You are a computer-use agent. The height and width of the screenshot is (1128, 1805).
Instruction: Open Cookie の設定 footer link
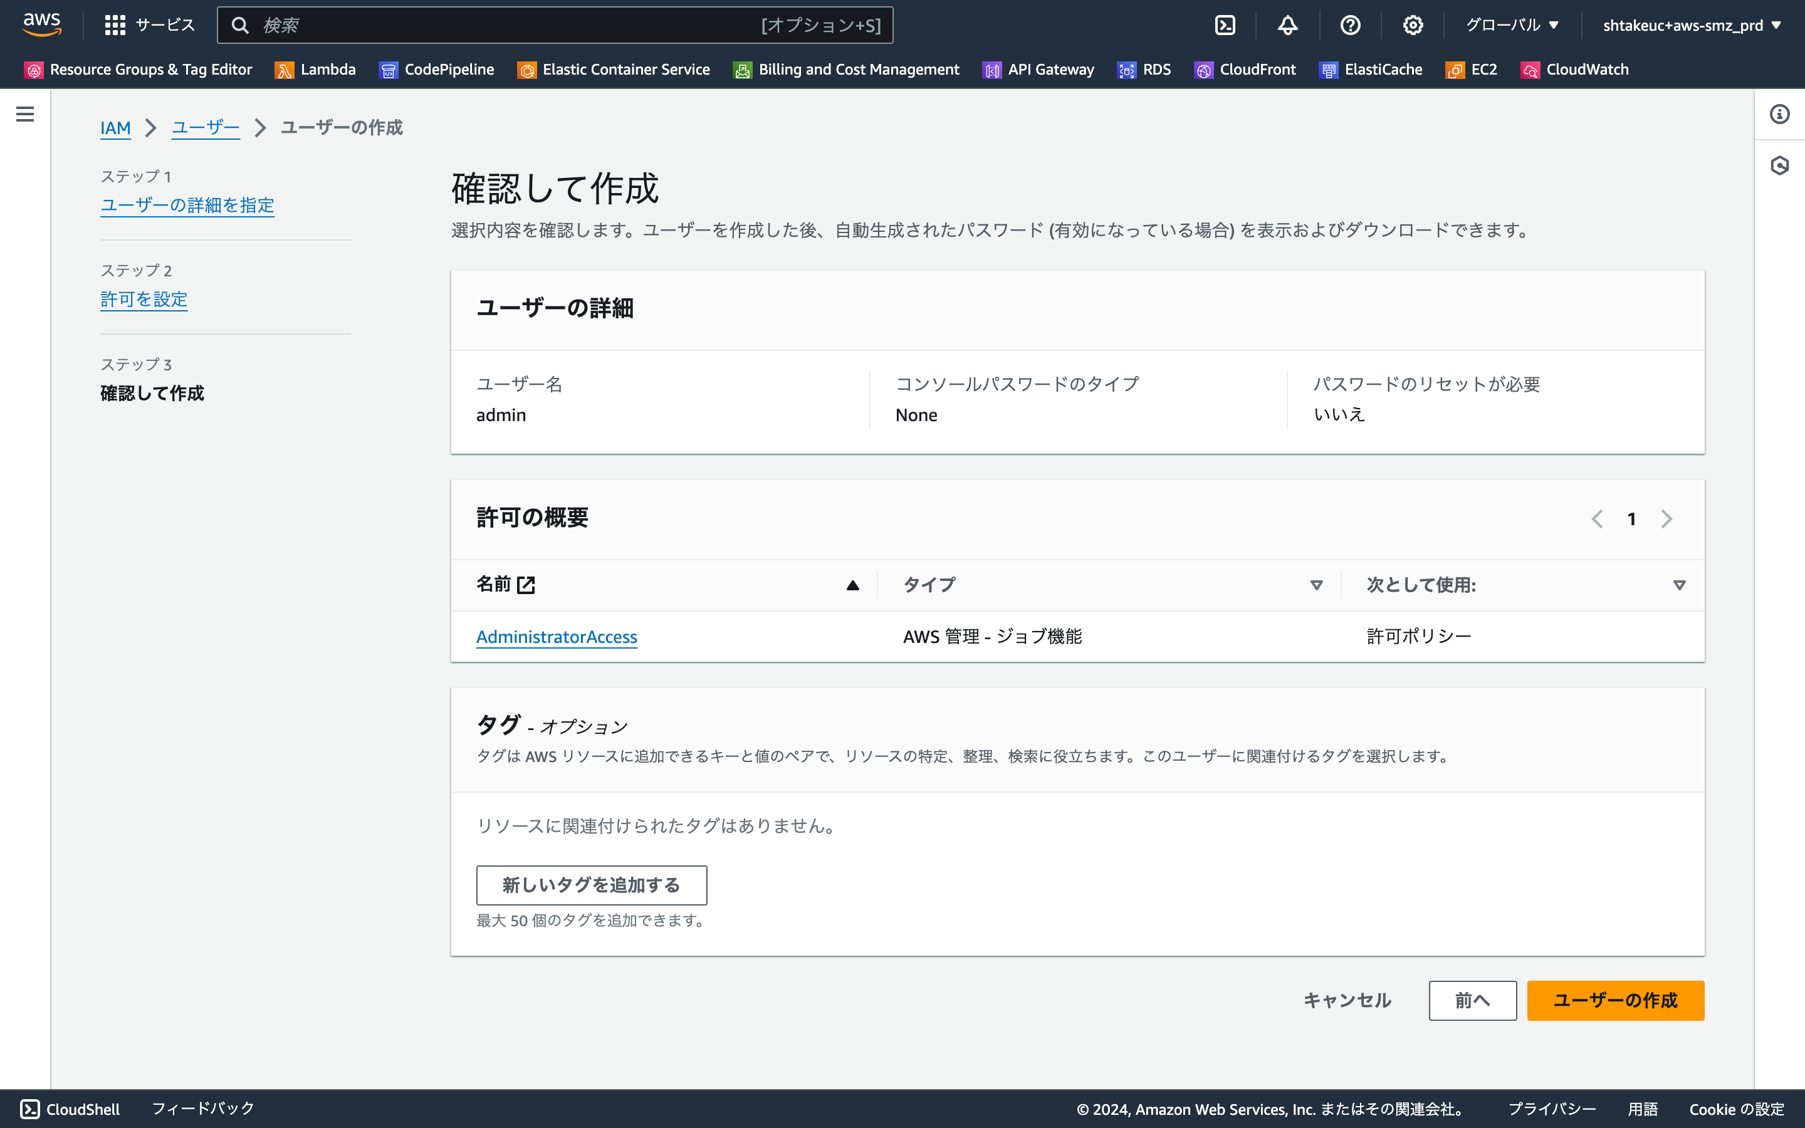(1737, 1109)
